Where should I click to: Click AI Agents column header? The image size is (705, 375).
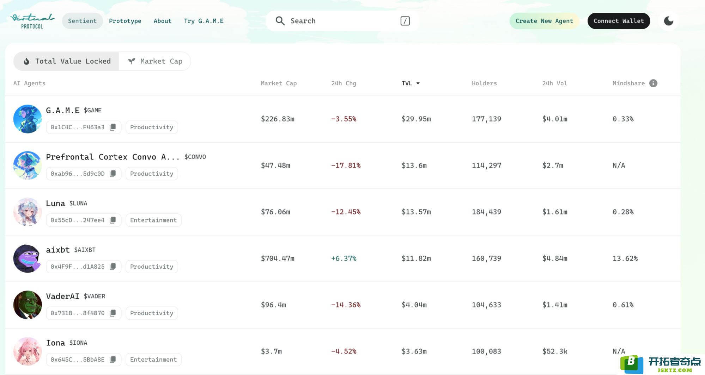point(29,83)
